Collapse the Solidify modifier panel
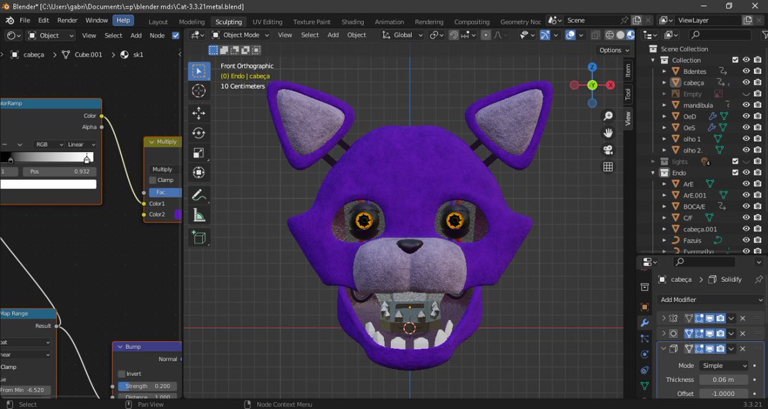768x409 pixels. (663, 349)
